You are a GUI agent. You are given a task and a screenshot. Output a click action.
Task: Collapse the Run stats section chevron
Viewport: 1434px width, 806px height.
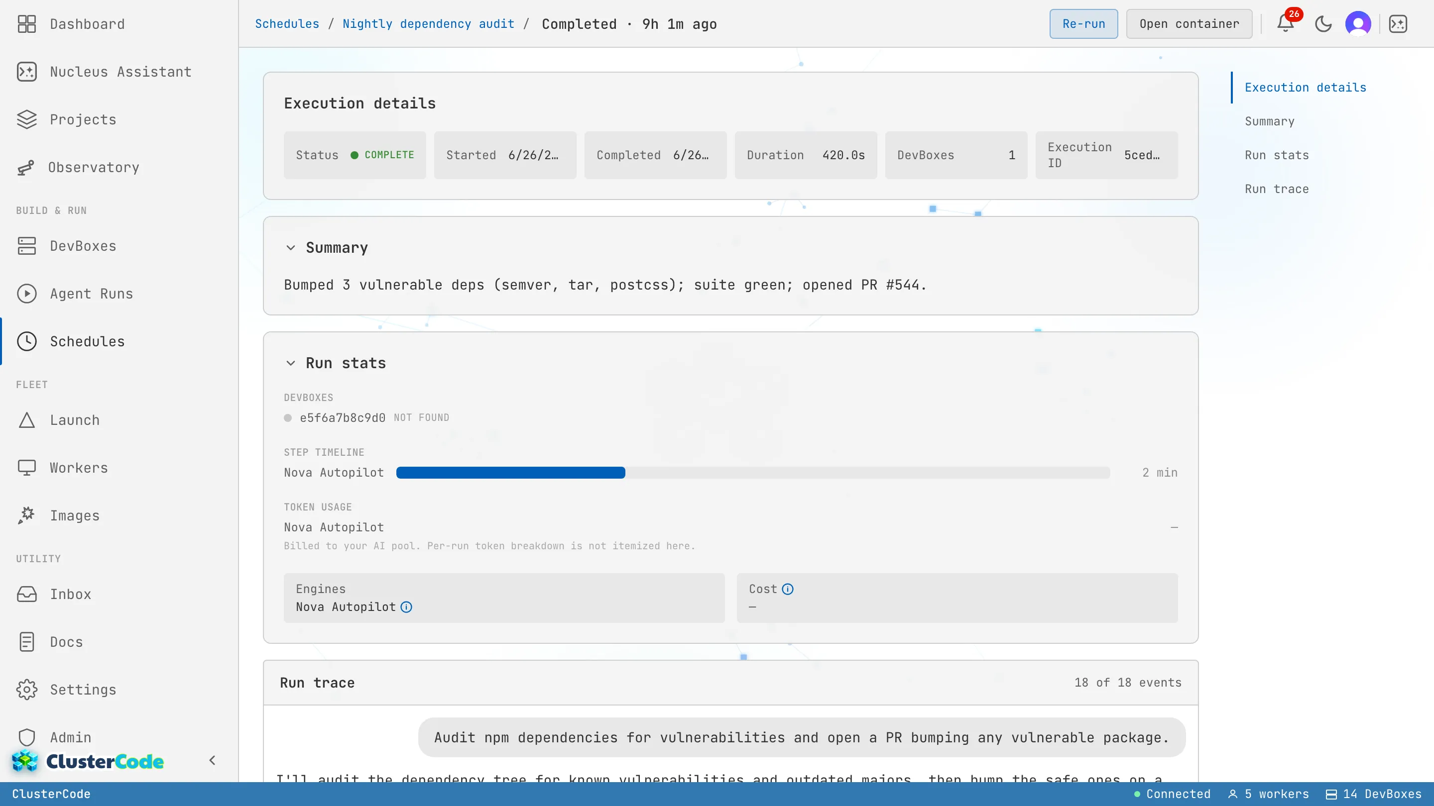click(291, 363)
